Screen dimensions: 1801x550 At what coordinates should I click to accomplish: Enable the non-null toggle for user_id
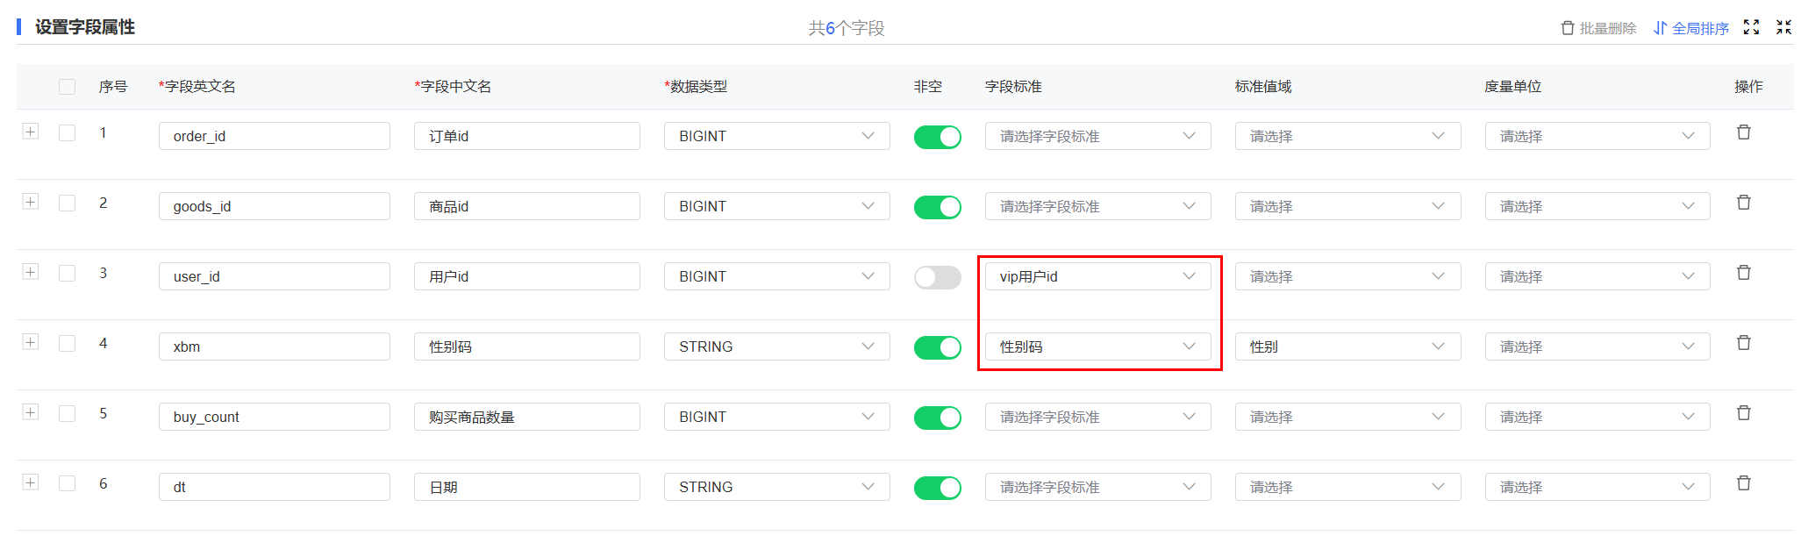pyautogui.click(x=937, y=277)
